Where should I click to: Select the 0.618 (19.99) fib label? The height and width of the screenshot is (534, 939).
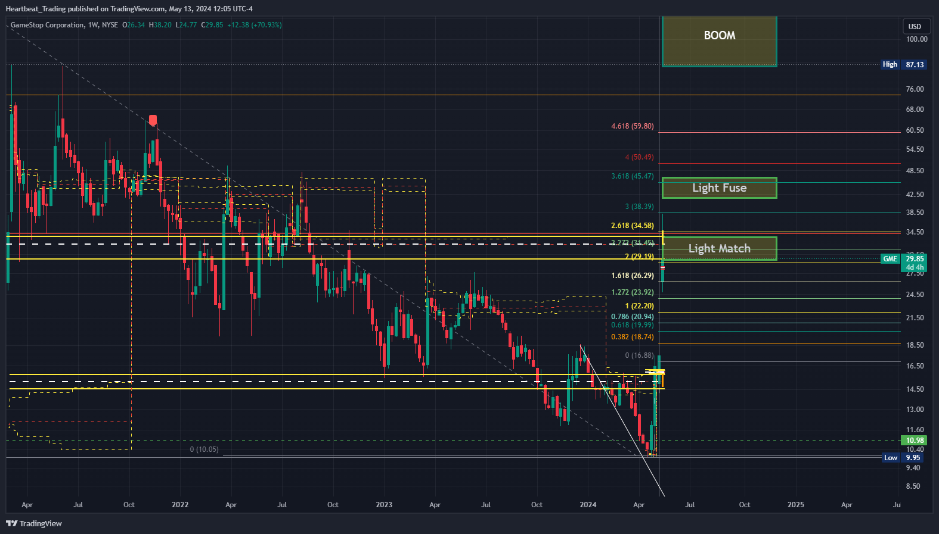point(632,325)
